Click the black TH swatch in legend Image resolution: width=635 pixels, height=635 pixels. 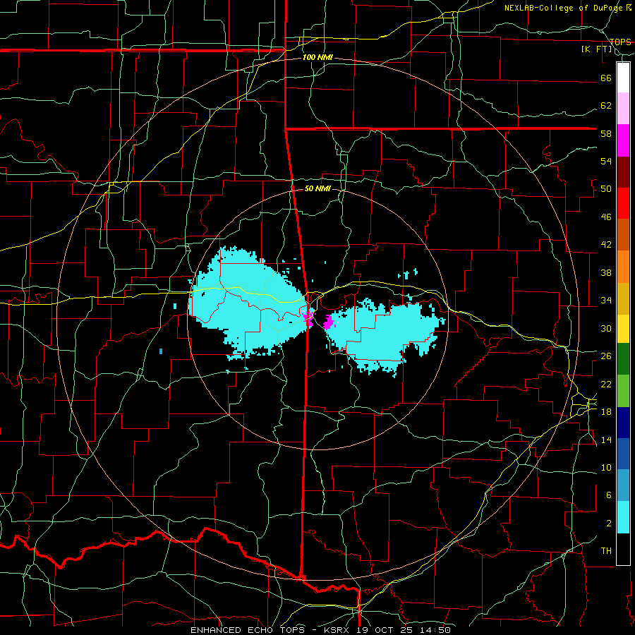(x=623, y=549)
